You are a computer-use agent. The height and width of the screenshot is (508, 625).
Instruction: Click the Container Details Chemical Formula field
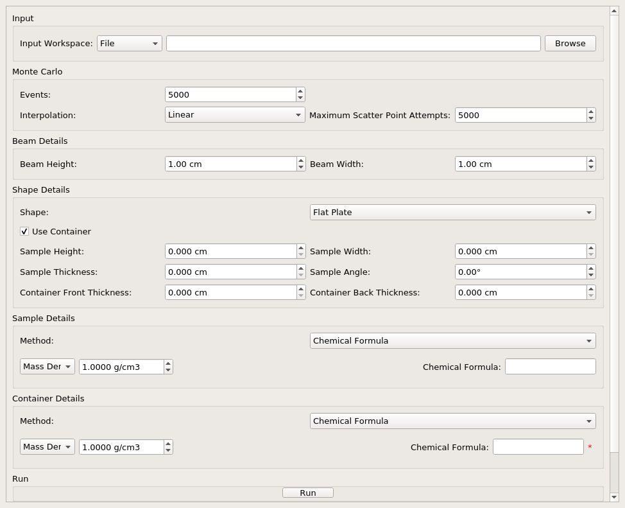point(538,447)
